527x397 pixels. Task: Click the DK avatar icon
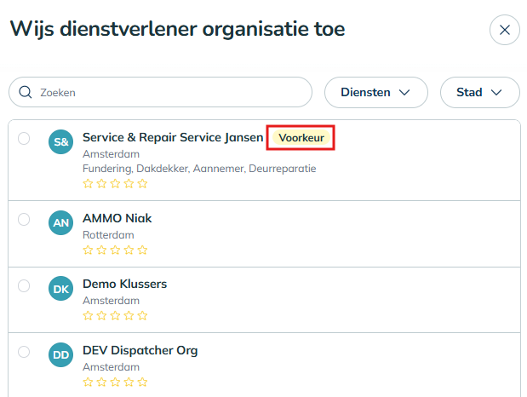61,289
